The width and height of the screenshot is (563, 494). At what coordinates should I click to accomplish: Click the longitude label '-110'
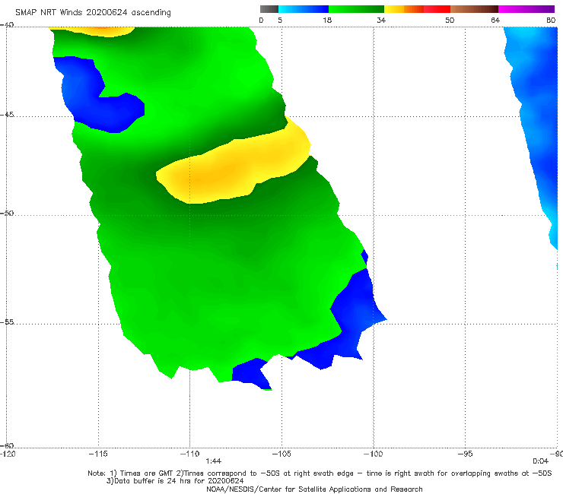click(x=189, y=454)
